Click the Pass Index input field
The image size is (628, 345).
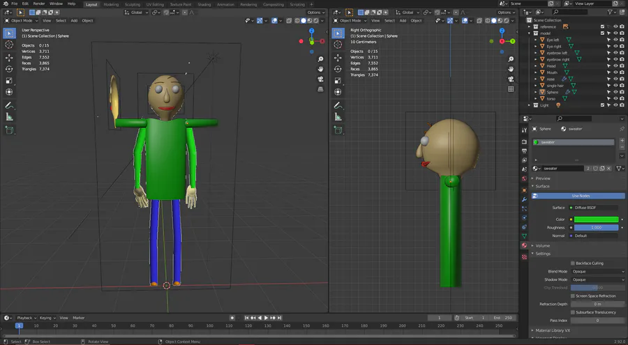(597, 321)
